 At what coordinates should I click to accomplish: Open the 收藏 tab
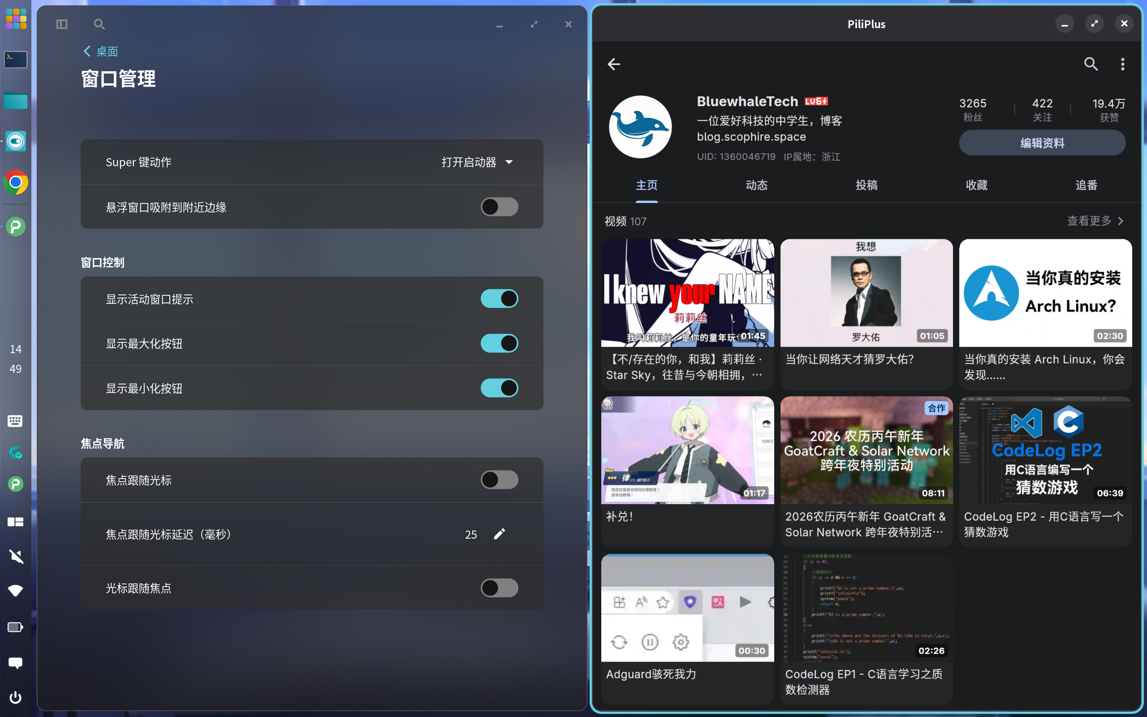click(976, 186)
